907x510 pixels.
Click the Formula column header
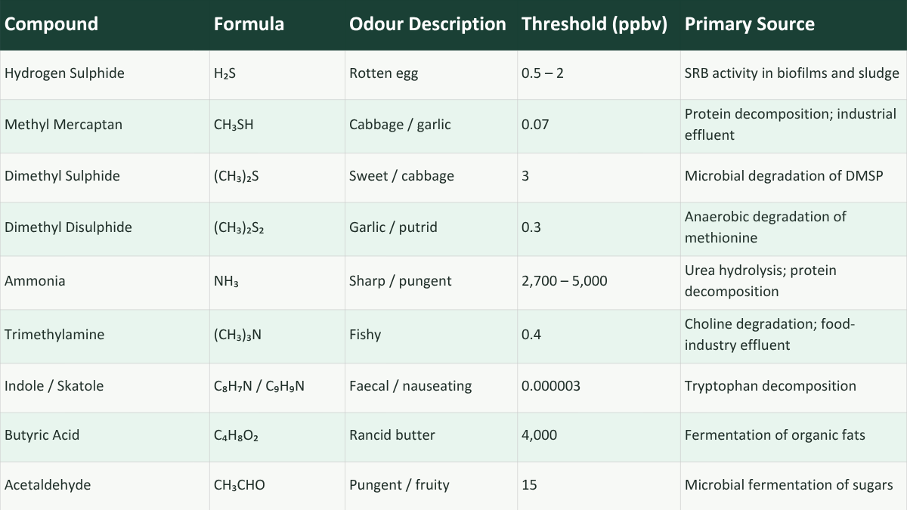pyautogui.click(x=249, y=24)
